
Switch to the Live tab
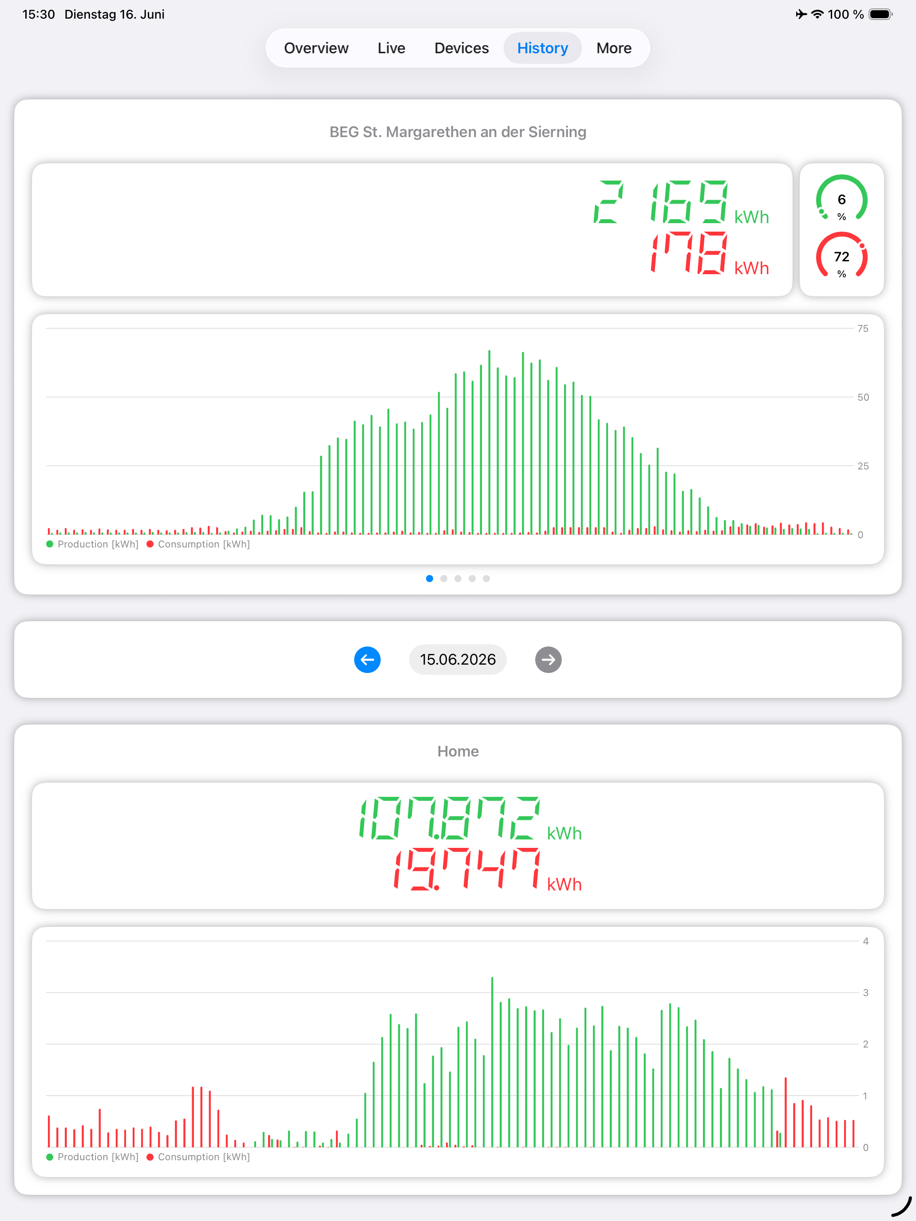[391, 48]
